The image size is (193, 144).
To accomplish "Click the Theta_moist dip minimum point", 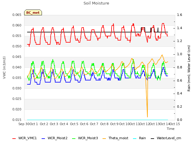I will point(147,117).
